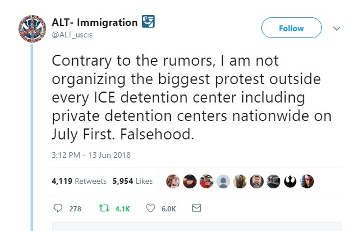Click the 4.1K retweet count

pos(122,209)
